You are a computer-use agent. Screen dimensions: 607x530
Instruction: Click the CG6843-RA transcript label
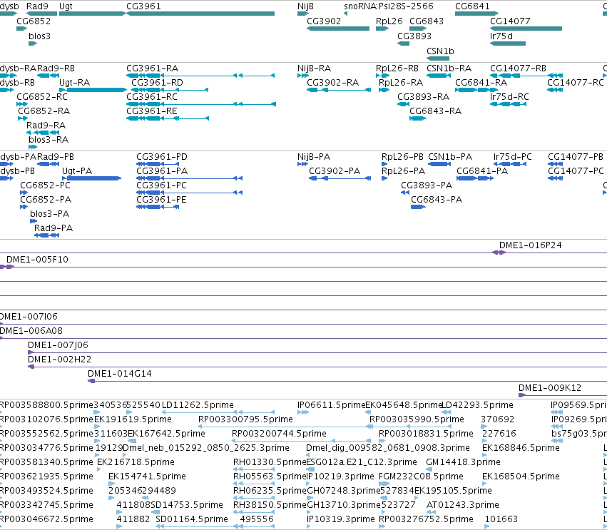click(436, 111)
